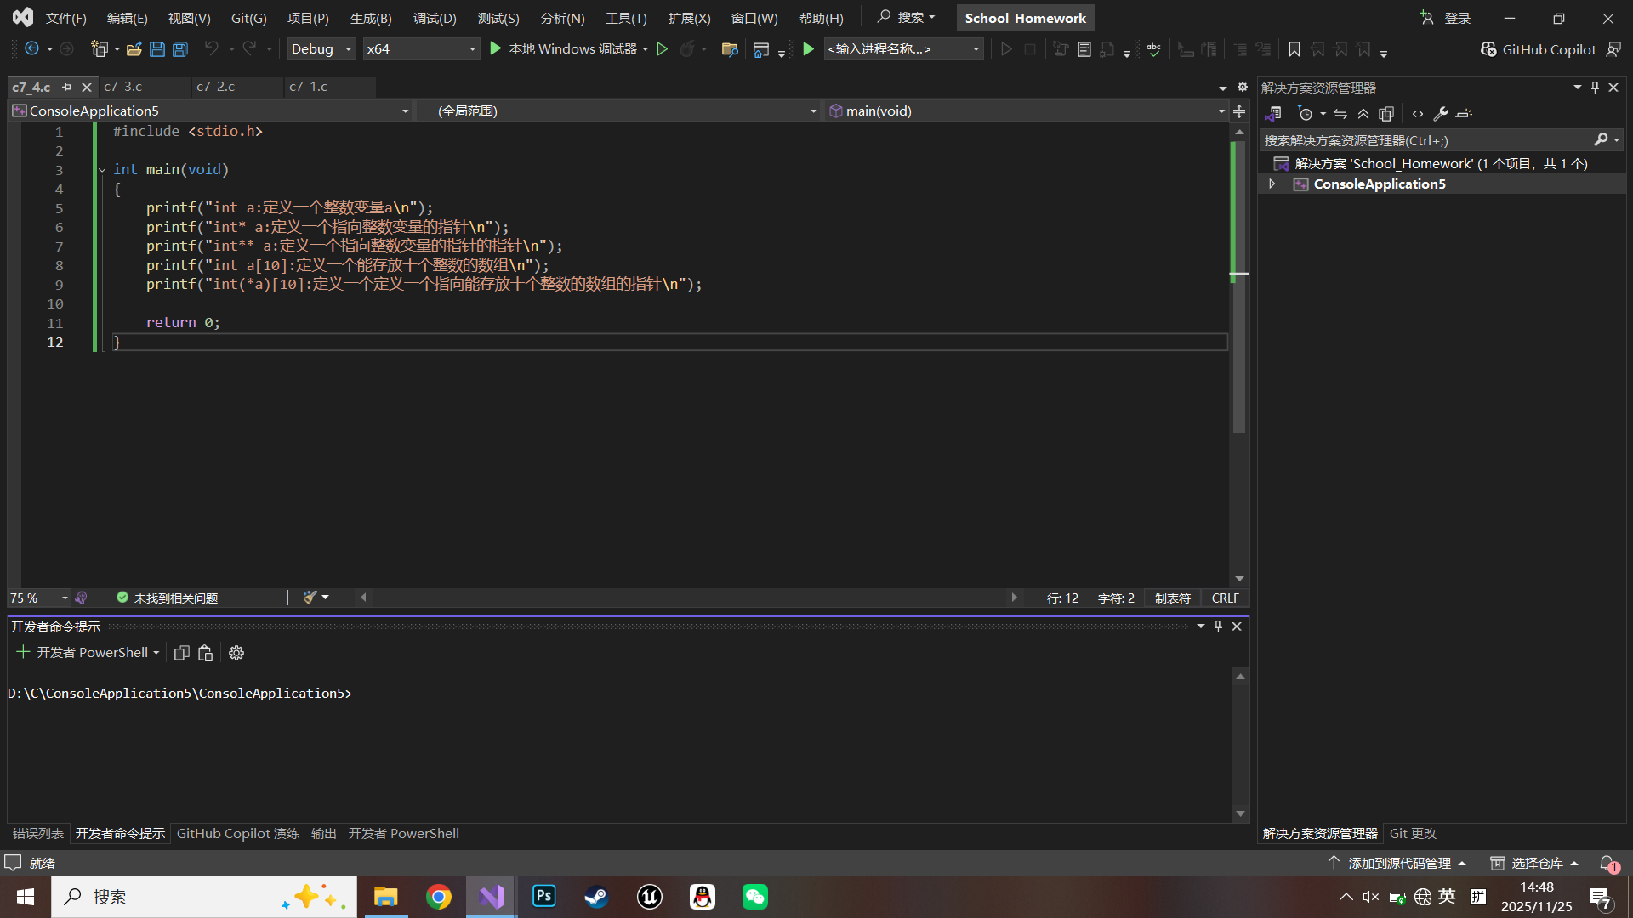The image size is (1633, 918).
Task: Switch to the c7_2.c tab
Action: [x=216, y=87]
